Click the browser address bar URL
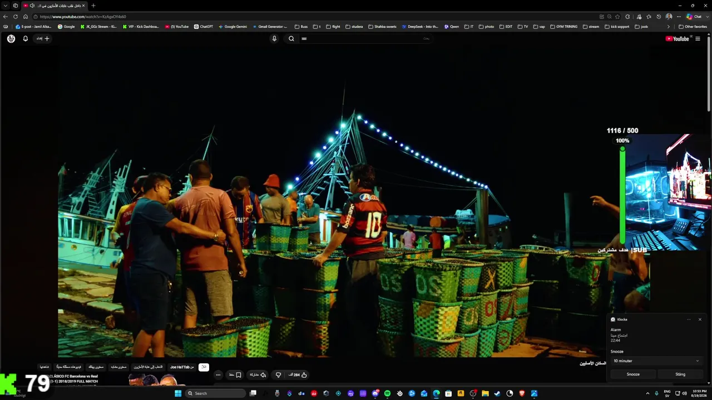This screenshot has height=400, width=712. 83,17
